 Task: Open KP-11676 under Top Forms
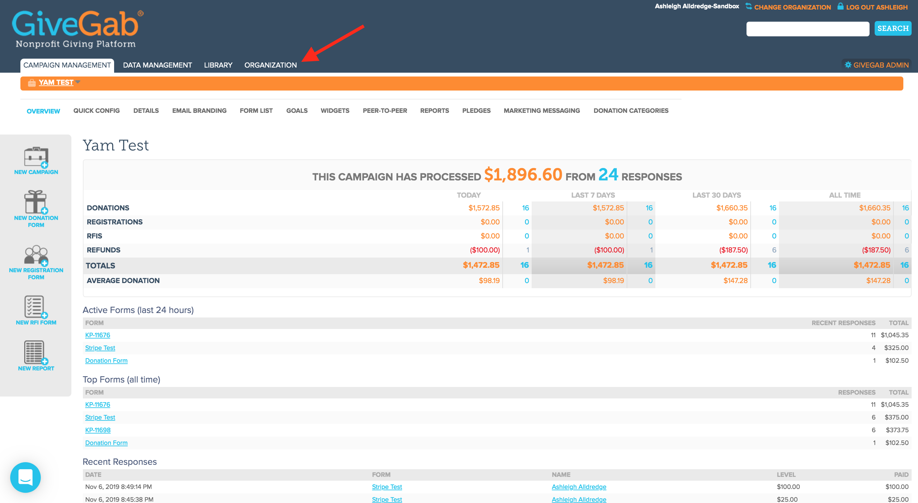[x=98, y=405]
